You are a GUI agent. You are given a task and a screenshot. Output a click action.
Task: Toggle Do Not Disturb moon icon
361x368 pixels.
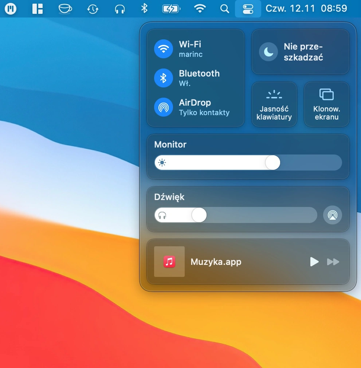268,52
